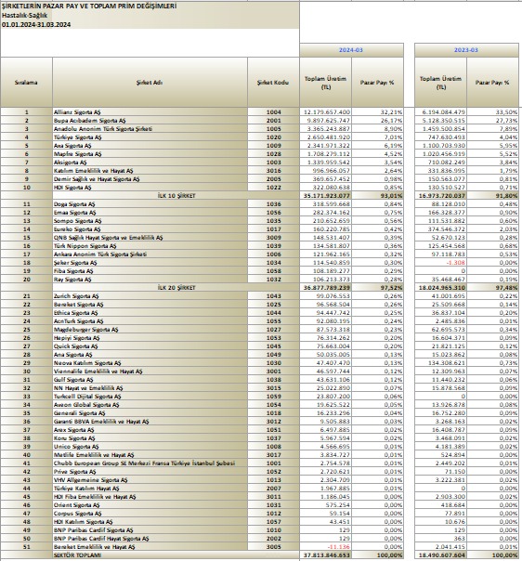
Task: Select sector total 37.813.846.653 cell
Action: [326, 555]
